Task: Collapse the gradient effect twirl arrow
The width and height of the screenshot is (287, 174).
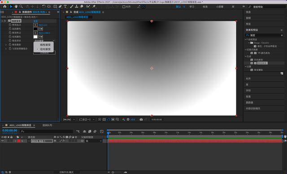Action: click(x=2, y=21)
